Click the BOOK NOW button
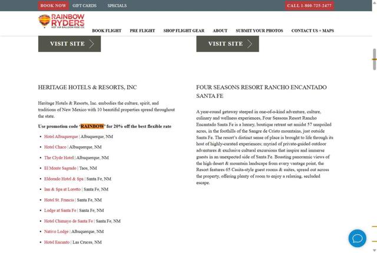 [53, 5]
